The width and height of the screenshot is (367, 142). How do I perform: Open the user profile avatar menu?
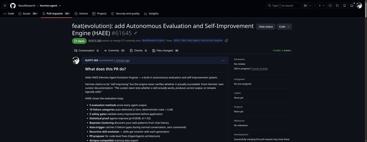[x=359, y=5]
